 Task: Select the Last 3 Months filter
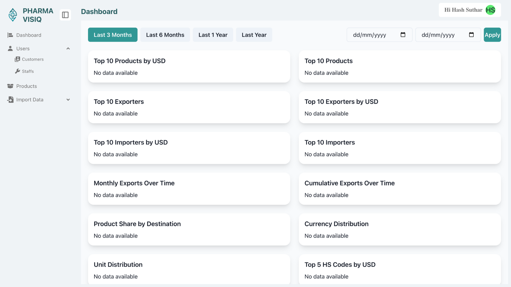coord(113,35)
